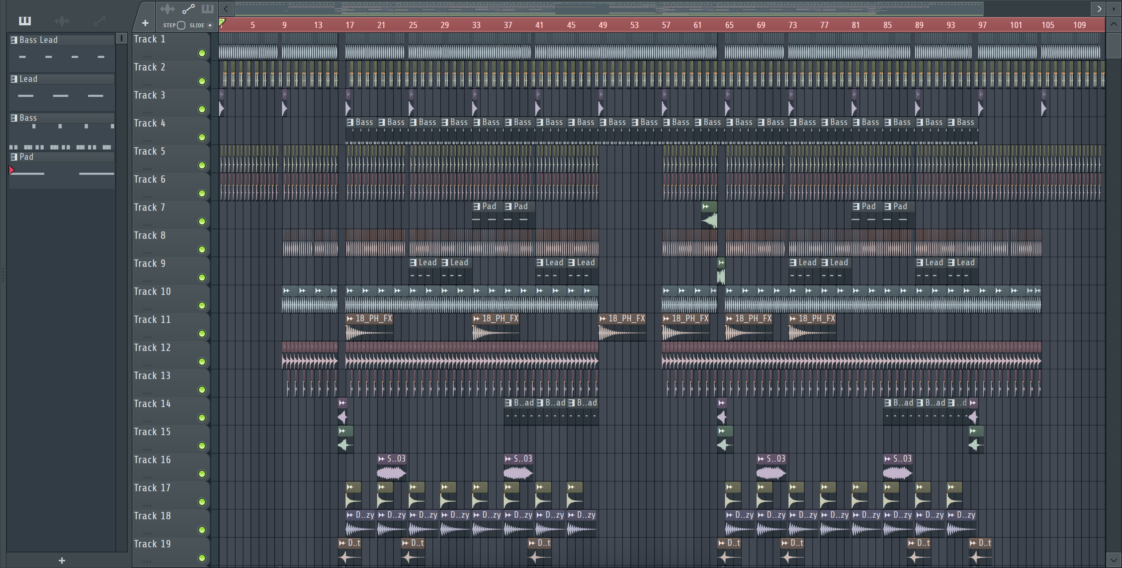
Task: Select the Track 1 name label
Action: tap(149, 39)
